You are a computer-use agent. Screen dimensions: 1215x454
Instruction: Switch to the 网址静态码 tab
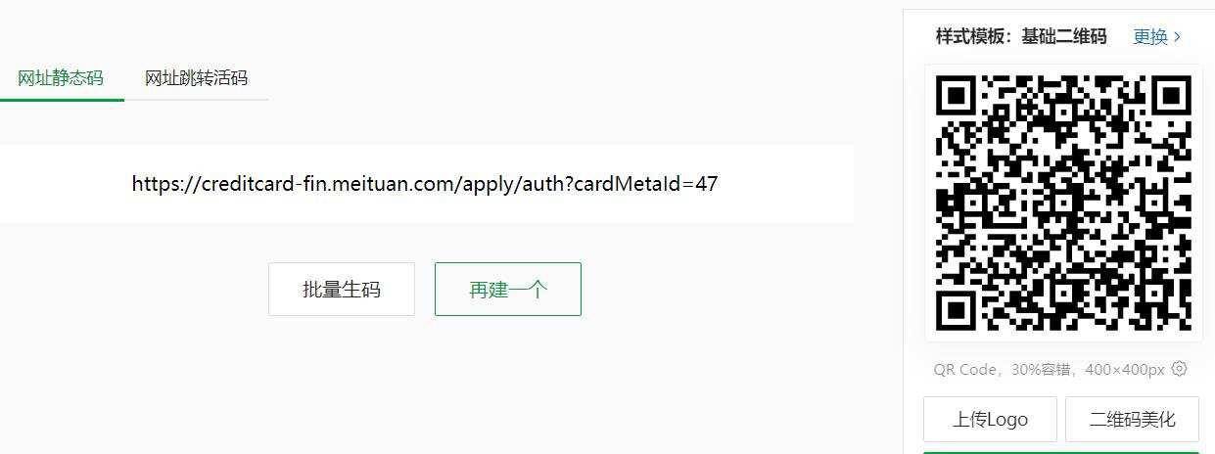[x=61, y=78]
